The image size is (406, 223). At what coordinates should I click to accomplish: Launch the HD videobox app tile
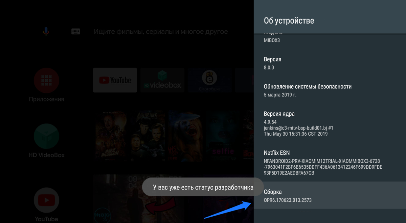tap(162, 80)
